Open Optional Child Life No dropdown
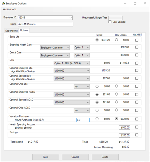The image size is (150, 162). click(82, 87)
